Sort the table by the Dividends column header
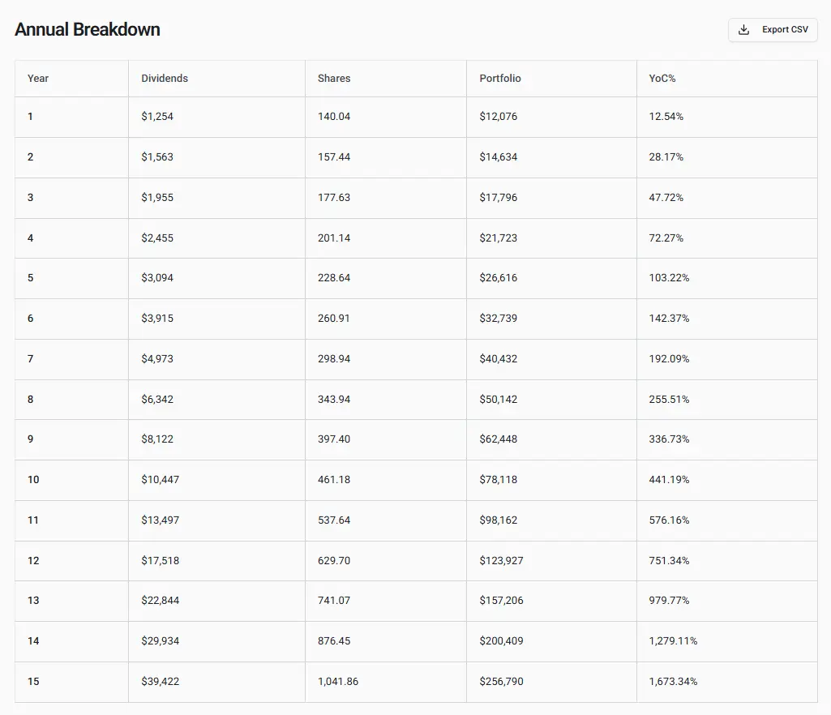 click(x=164, y=79)
